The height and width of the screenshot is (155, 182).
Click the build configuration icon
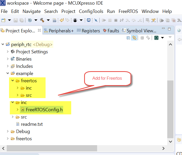[x=30, y=20]
